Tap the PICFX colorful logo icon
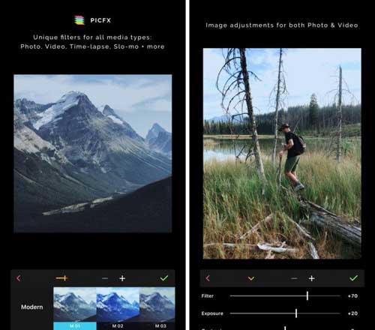The width and height of the screenshot is (375, 330). (x=79, y=20)
